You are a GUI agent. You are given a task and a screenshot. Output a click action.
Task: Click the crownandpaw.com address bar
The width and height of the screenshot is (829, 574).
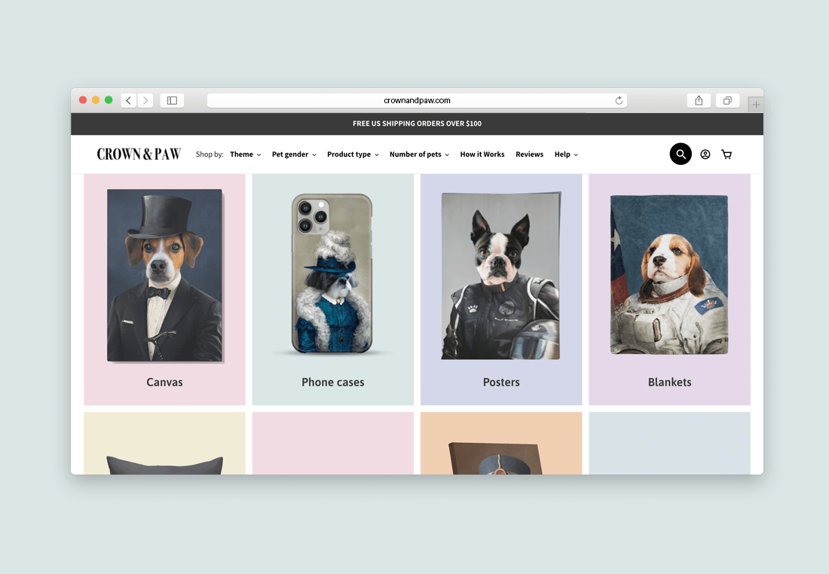point(417,100)
